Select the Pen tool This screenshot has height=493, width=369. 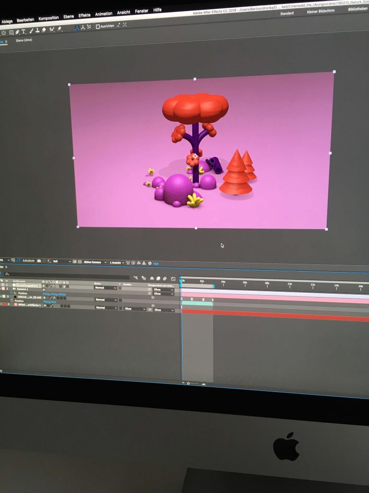[17, 32]
